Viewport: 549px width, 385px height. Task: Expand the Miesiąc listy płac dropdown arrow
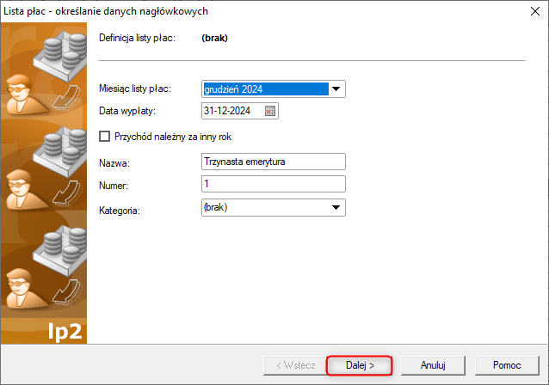click(x=336, y=89)
